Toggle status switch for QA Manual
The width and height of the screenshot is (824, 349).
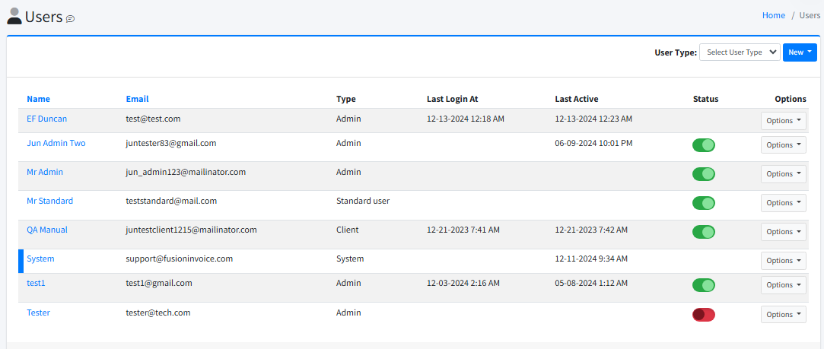(x=703, y=232)
